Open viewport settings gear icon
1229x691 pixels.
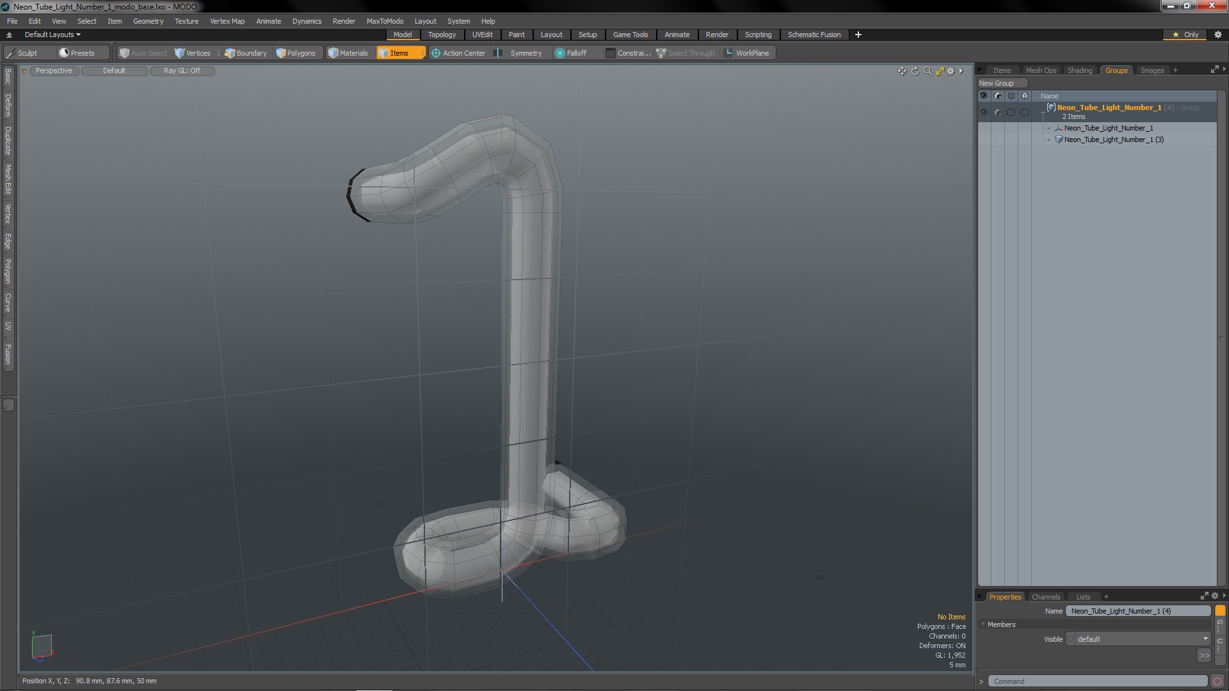pyautogui.click(x=951, y=71)
